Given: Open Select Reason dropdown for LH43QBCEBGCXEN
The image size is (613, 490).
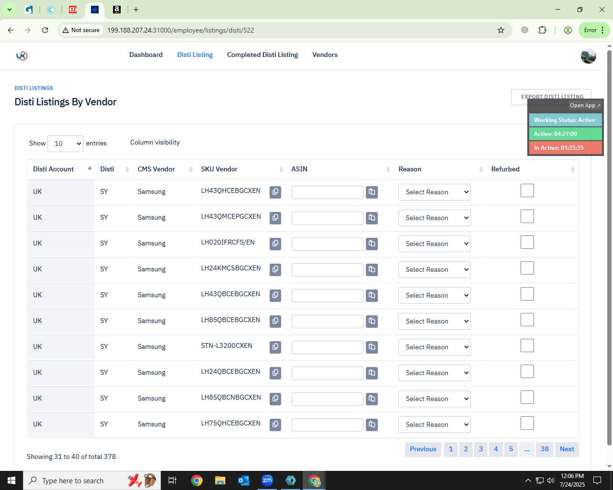Looking at the screenshot, I should coord(434,295).
